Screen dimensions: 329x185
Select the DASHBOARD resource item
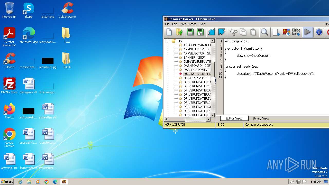197,66
